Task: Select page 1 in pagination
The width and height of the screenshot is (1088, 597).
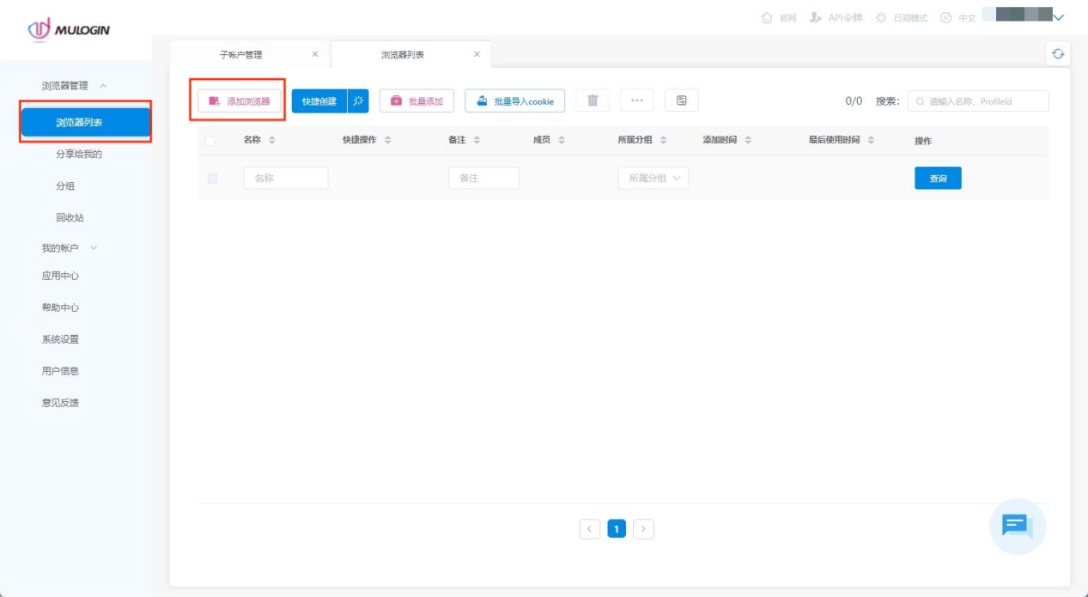Action: (x=617, y=529)
